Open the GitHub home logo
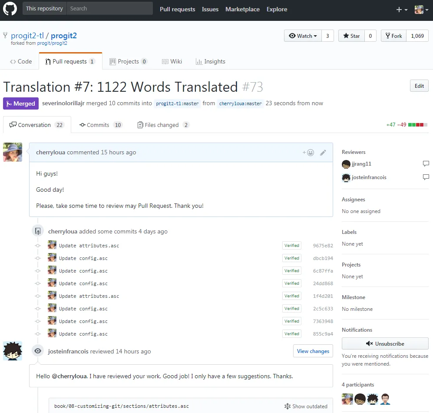The height and width of the screenshot is (413, 433). click(x=10, y=9)
